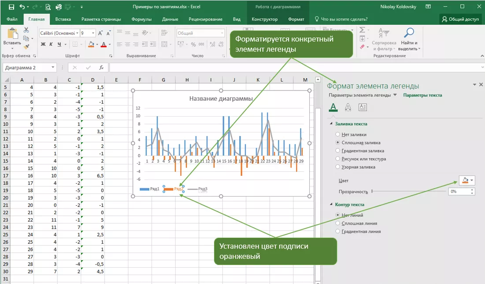Click the percent style icon

pos(193,44)
